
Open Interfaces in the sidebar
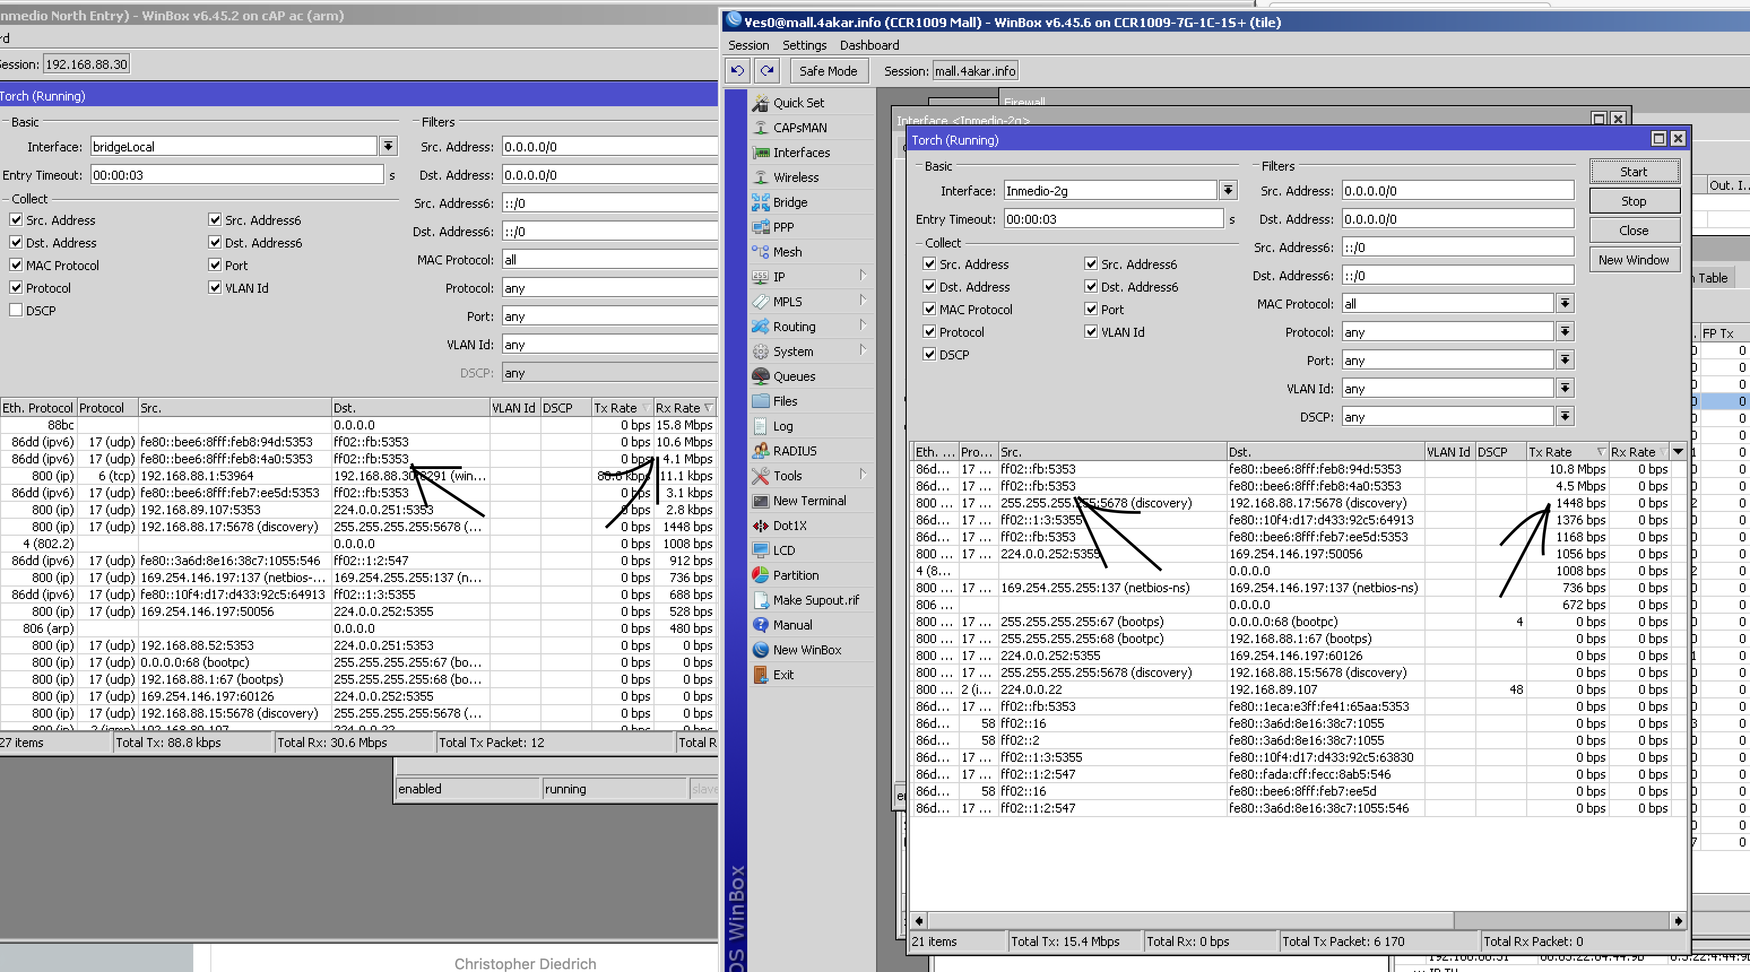click(801, 153)
